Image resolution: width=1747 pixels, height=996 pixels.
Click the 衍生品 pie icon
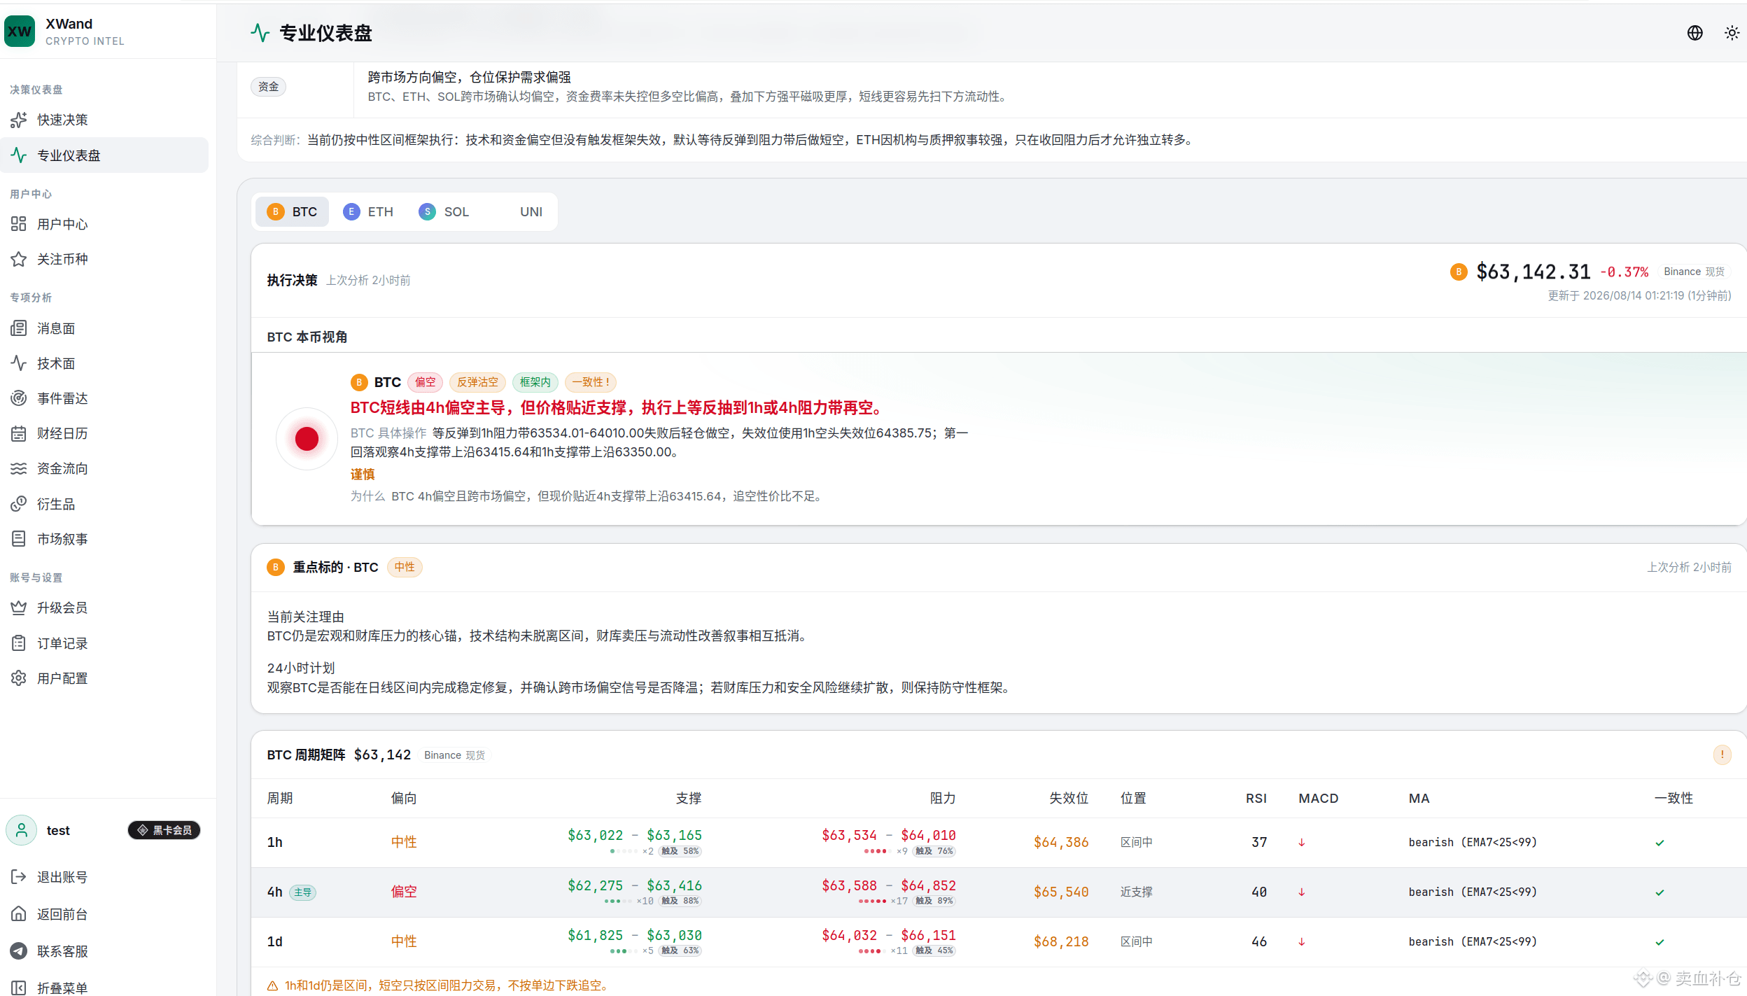pyautogui.click(x=19, y=504)
